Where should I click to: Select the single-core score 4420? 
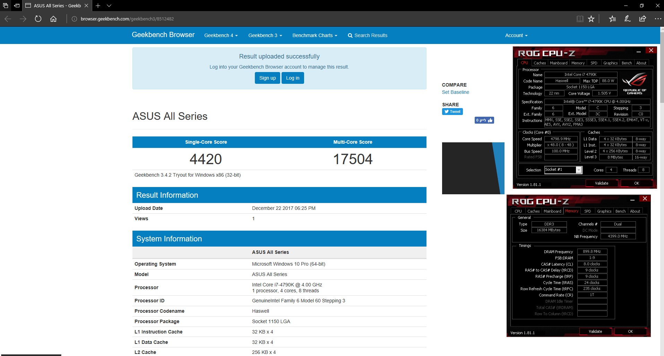coord(206,159)
